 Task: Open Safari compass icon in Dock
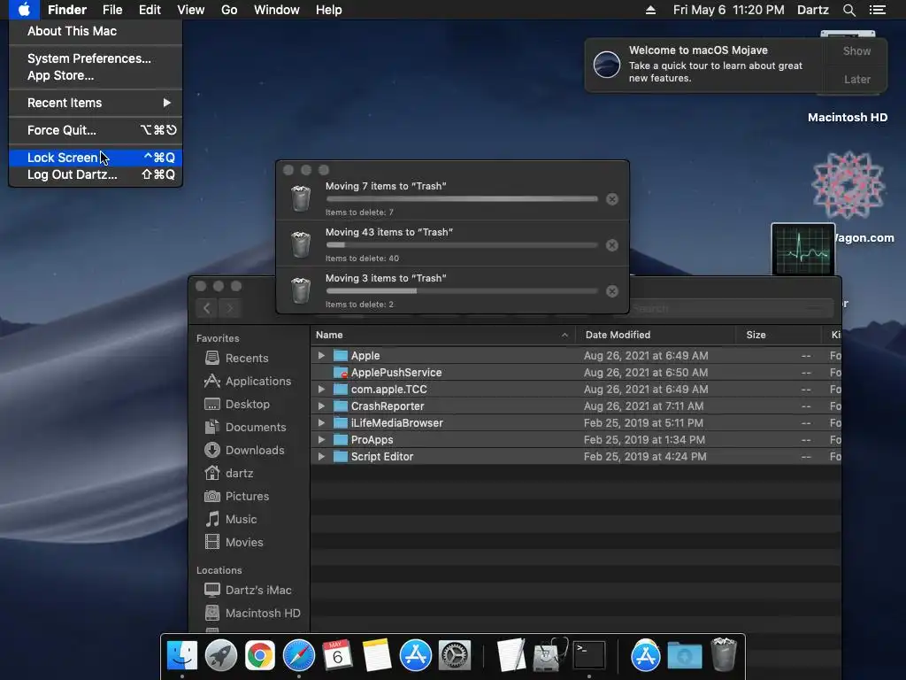299,656
